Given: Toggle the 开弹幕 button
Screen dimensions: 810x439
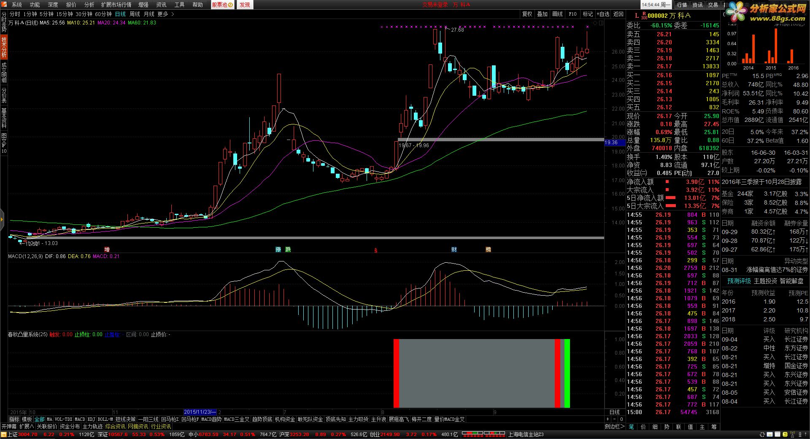Looking at the screenshot, I should (x=8, y=426).
